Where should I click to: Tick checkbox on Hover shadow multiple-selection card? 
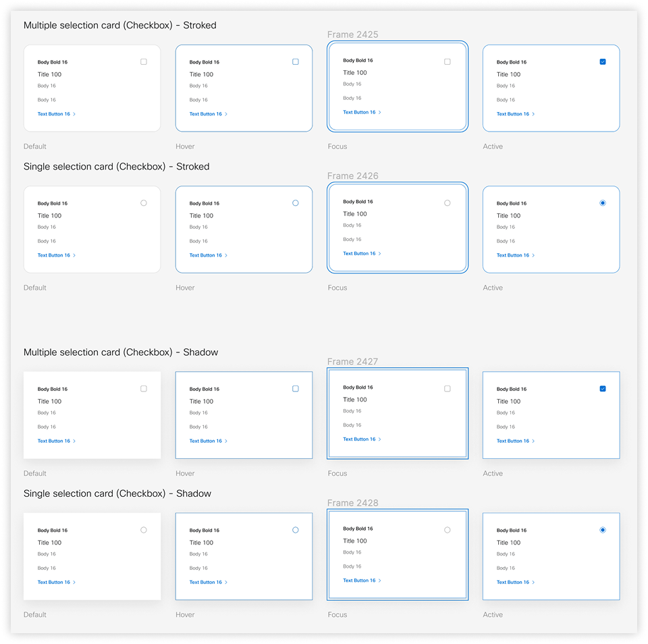click(296, 389)
